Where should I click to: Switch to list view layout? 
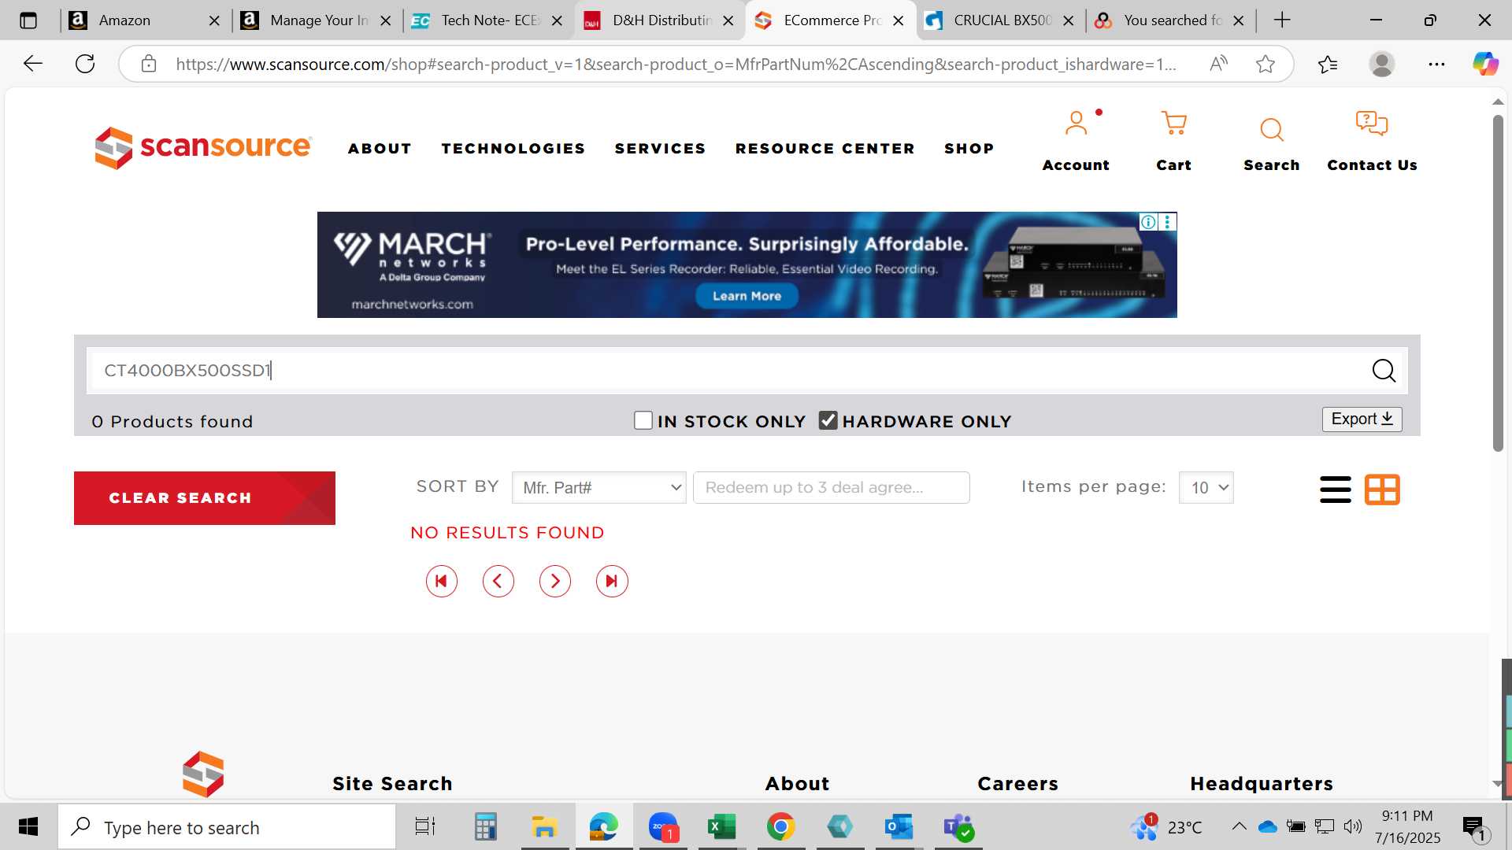pos(1335,490)
